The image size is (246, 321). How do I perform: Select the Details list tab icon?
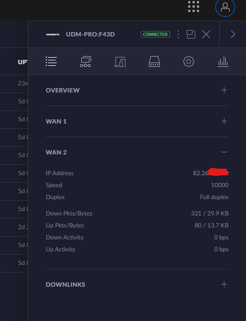[51, 61]
